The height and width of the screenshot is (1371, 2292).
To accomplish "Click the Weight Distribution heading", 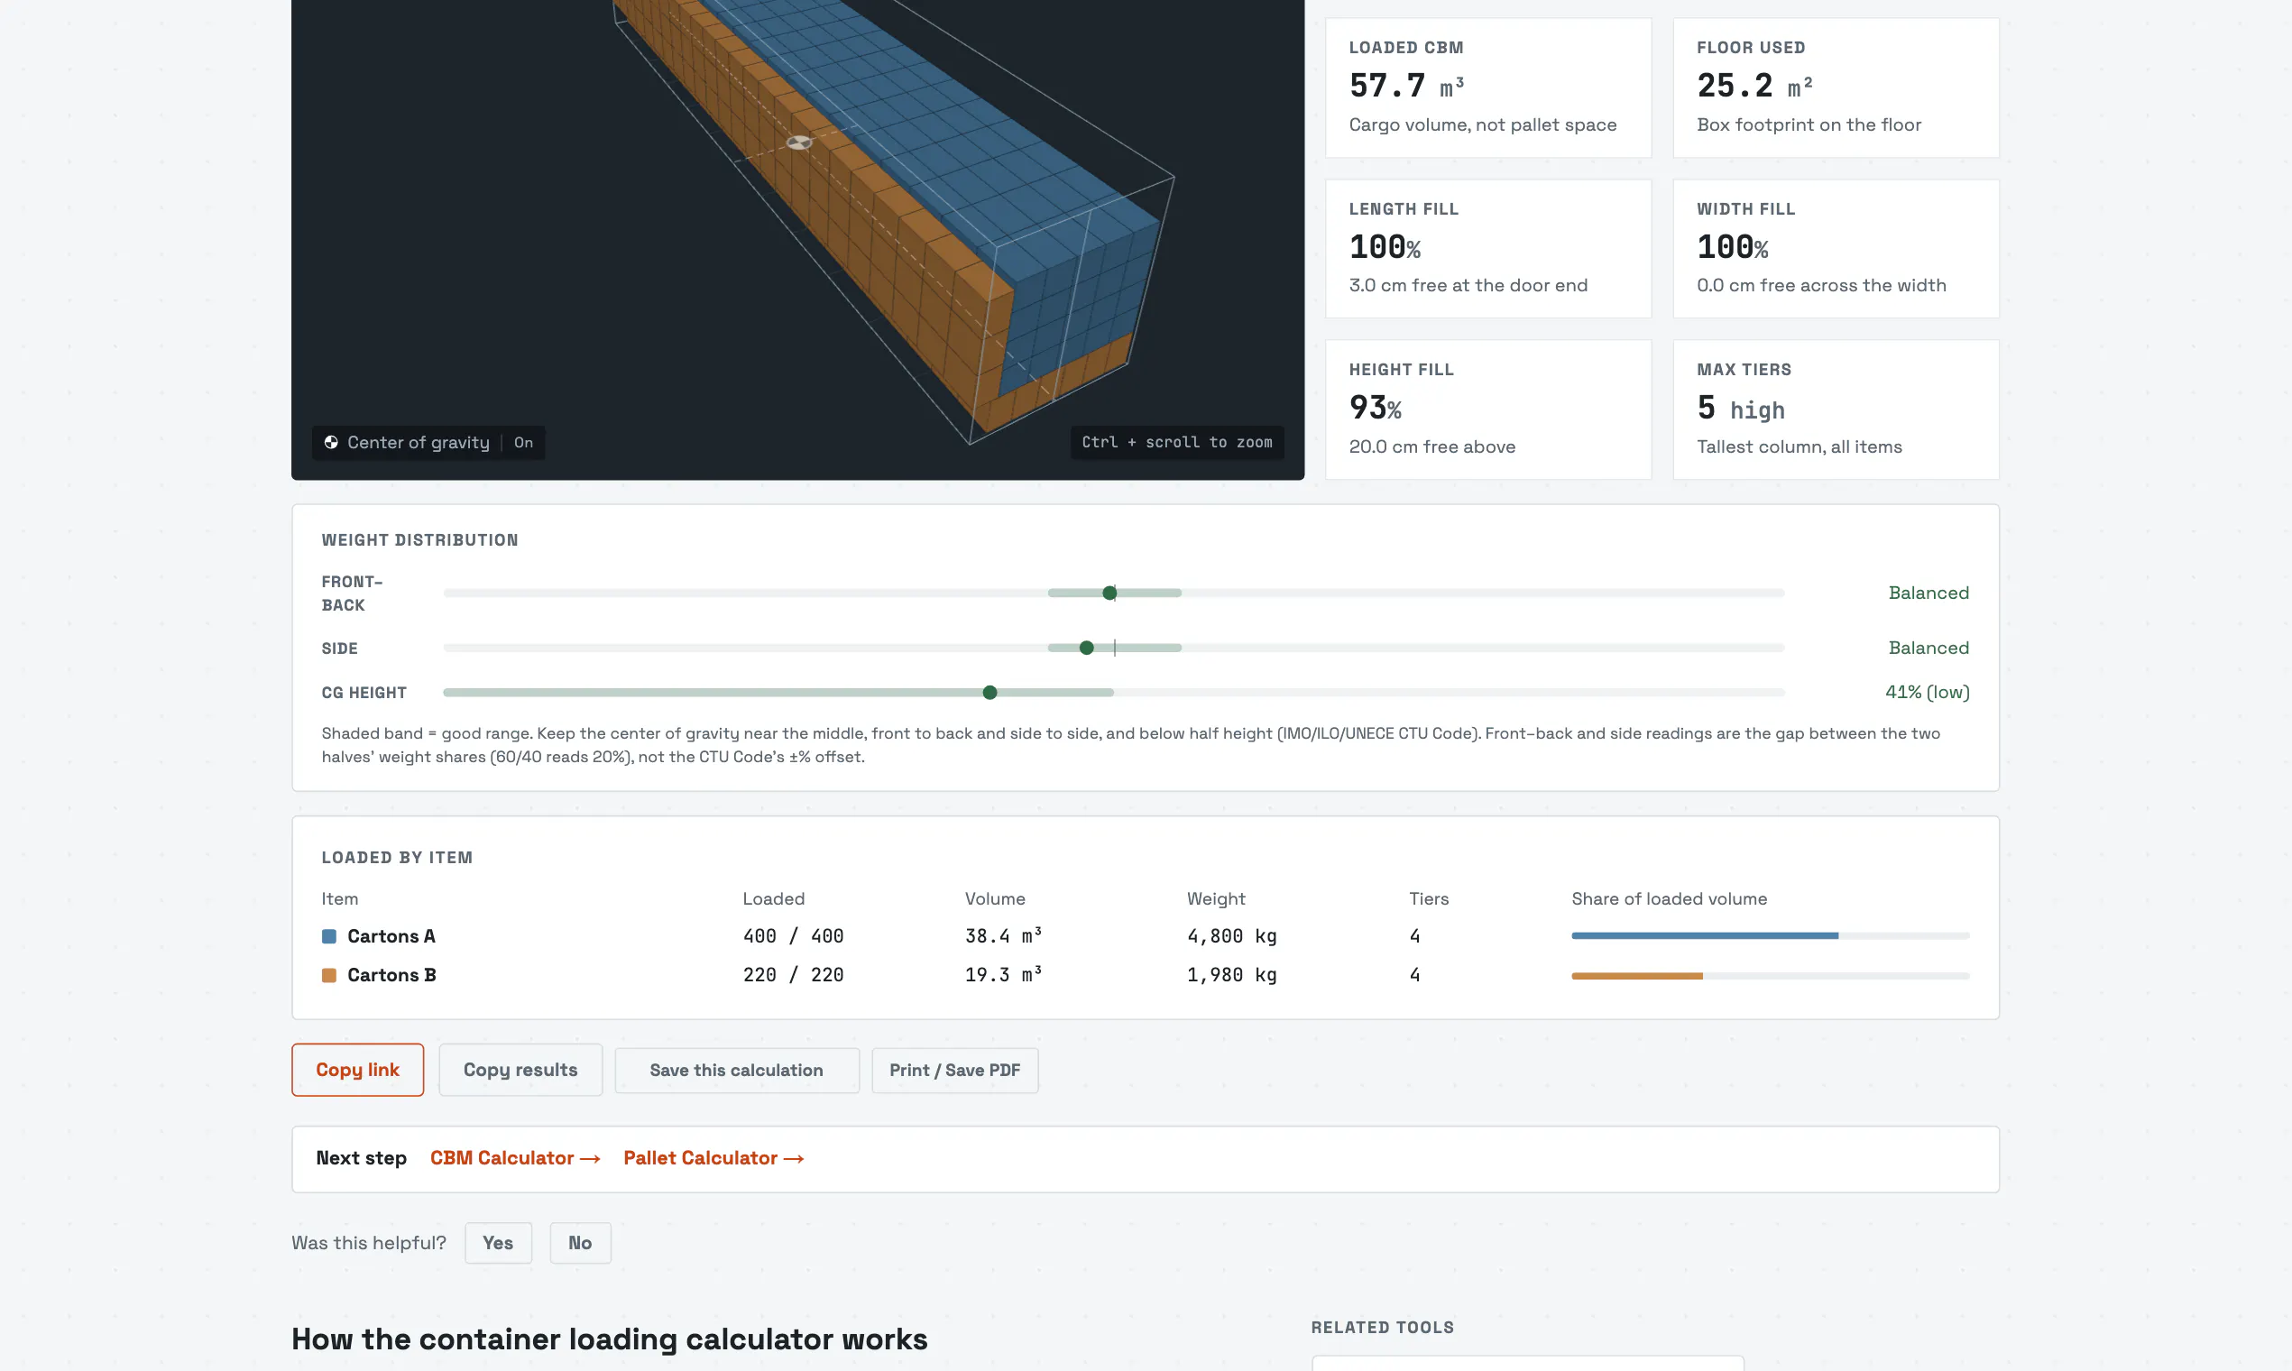I will pyautogui.click(x=419, y=540).
